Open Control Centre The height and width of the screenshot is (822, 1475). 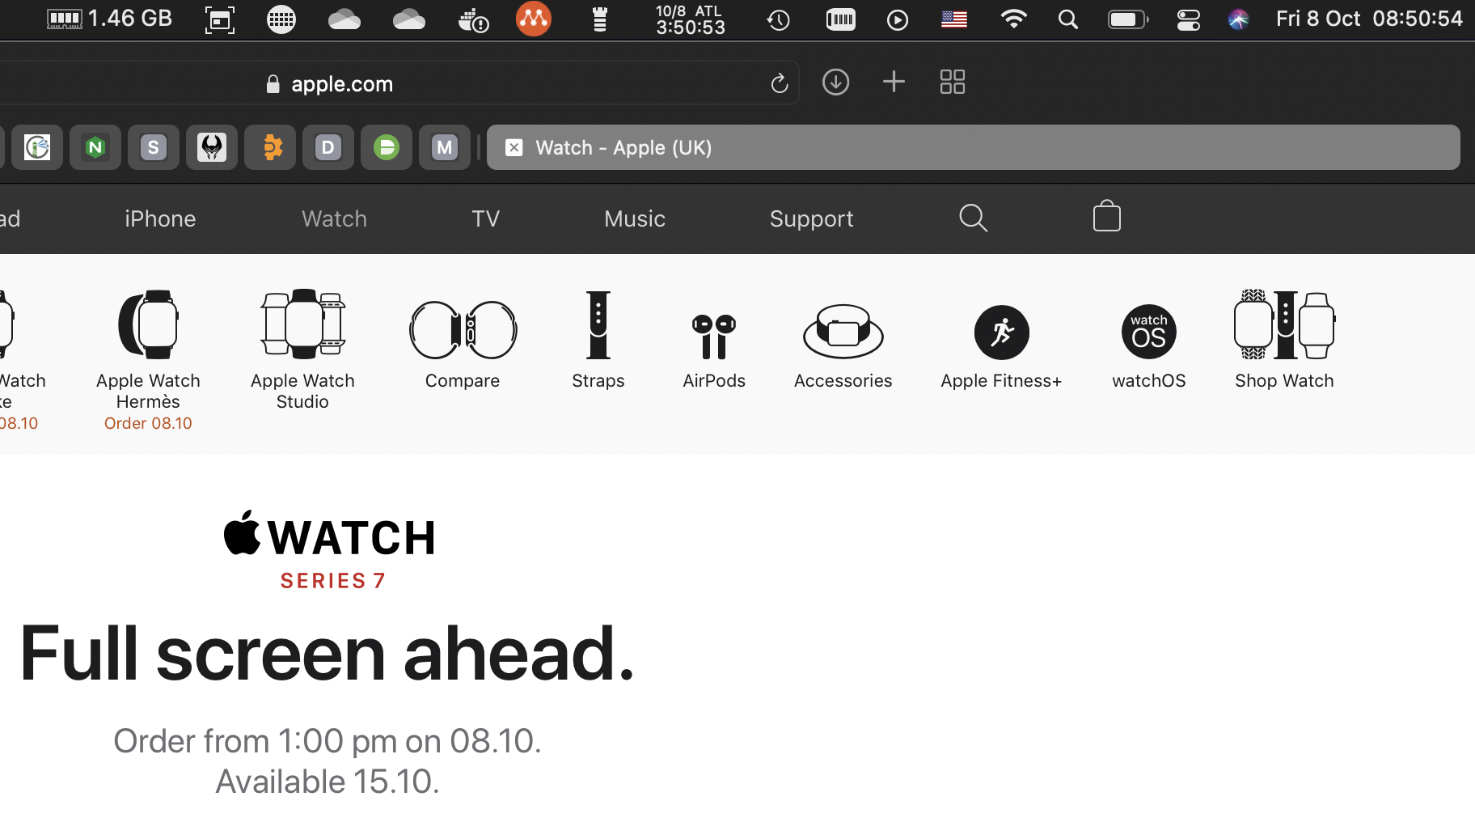1188,19
